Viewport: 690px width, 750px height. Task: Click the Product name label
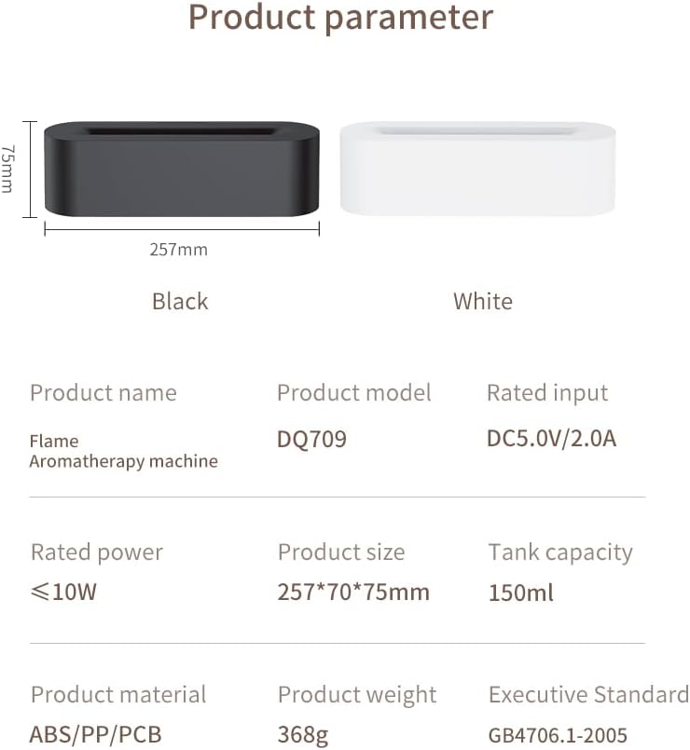click(x=103, y=392)
